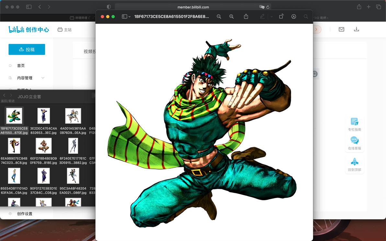
Task: Open the Preview share menu
Action: tap(246, 16)
